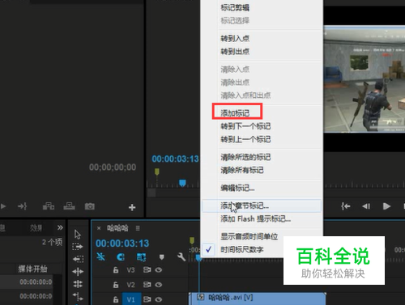Close the 哈哈哈 sequence tab

pos(99,228)
